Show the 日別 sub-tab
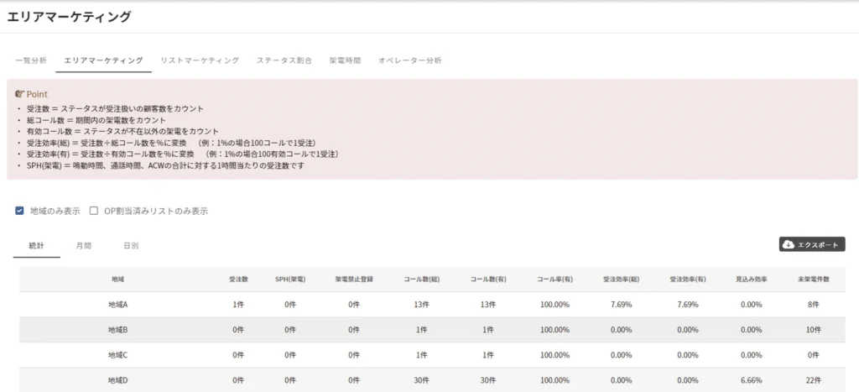The image size is (859, 392). 131,246
